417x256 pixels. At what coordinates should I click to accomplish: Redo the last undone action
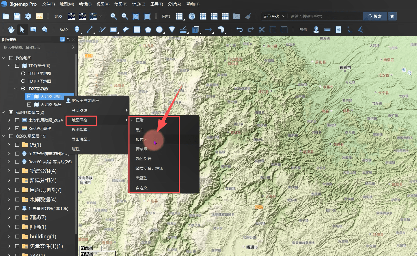tap(251, 30)
